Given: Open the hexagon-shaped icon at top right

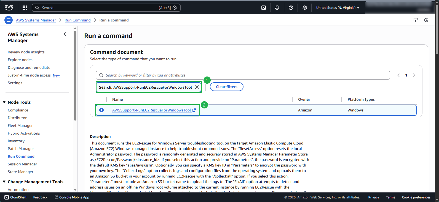Looking at the screenshot, I should (x=426, y=20).
